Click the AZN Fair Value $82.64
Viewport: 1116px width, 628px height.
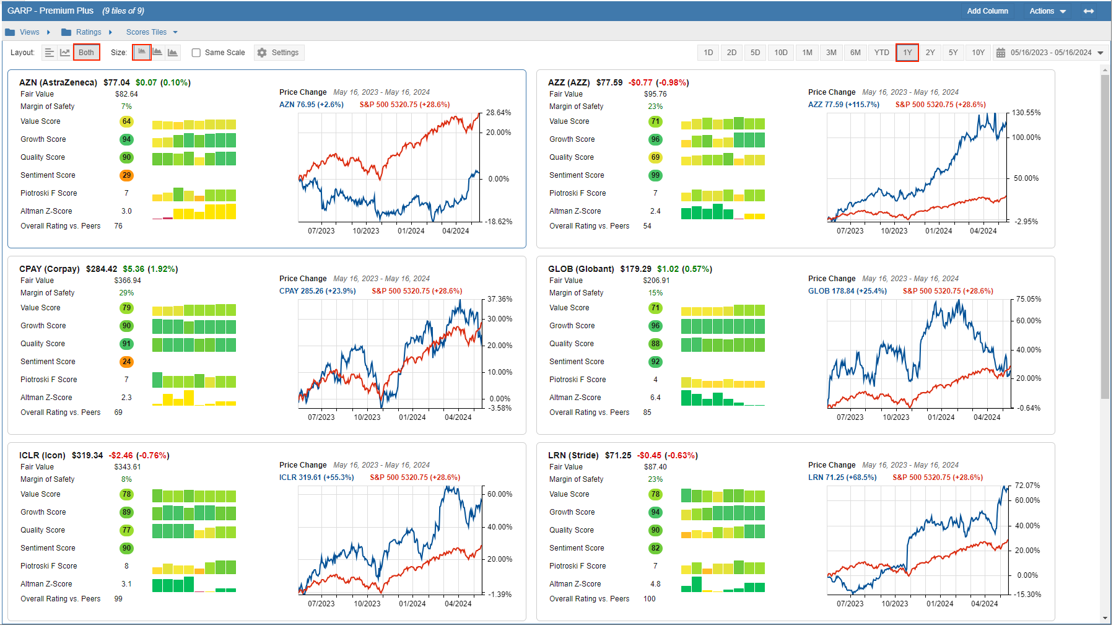126,94
